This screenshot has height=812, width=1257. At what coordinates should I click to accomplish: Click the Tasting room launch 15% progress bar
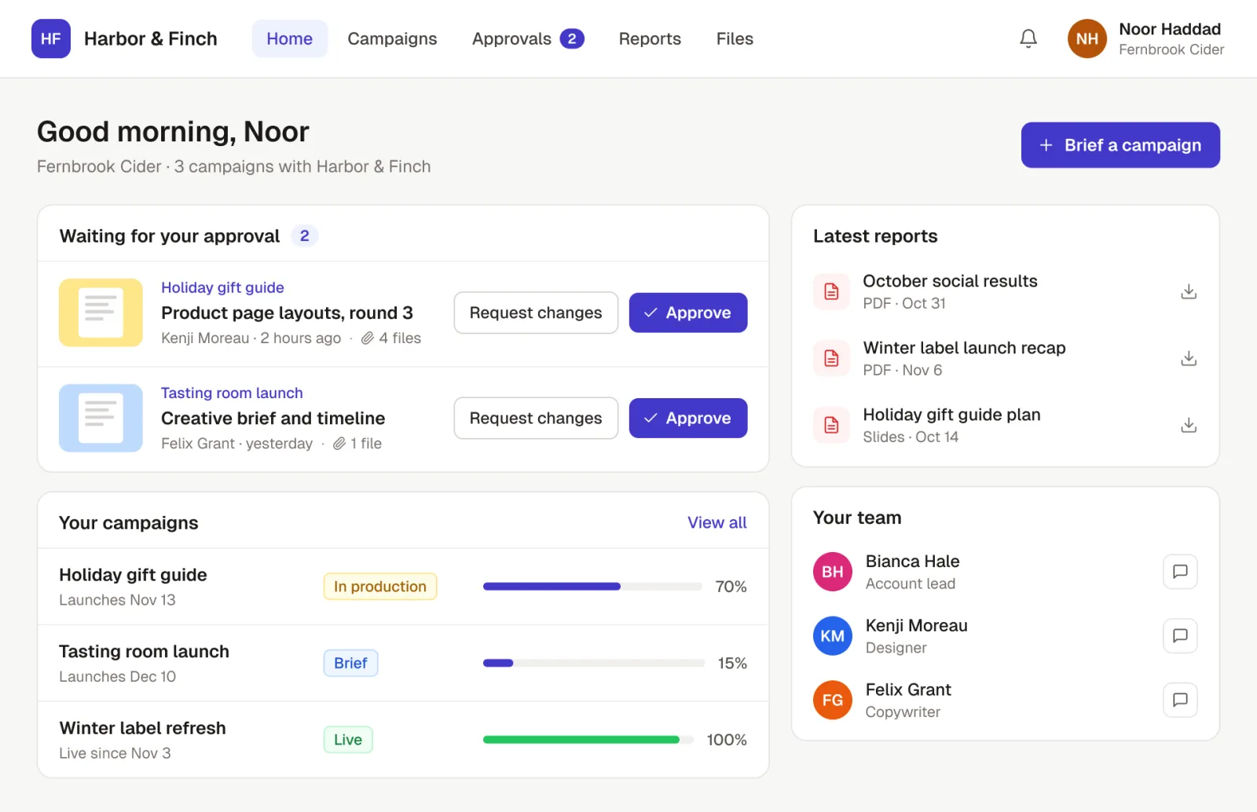594,663
